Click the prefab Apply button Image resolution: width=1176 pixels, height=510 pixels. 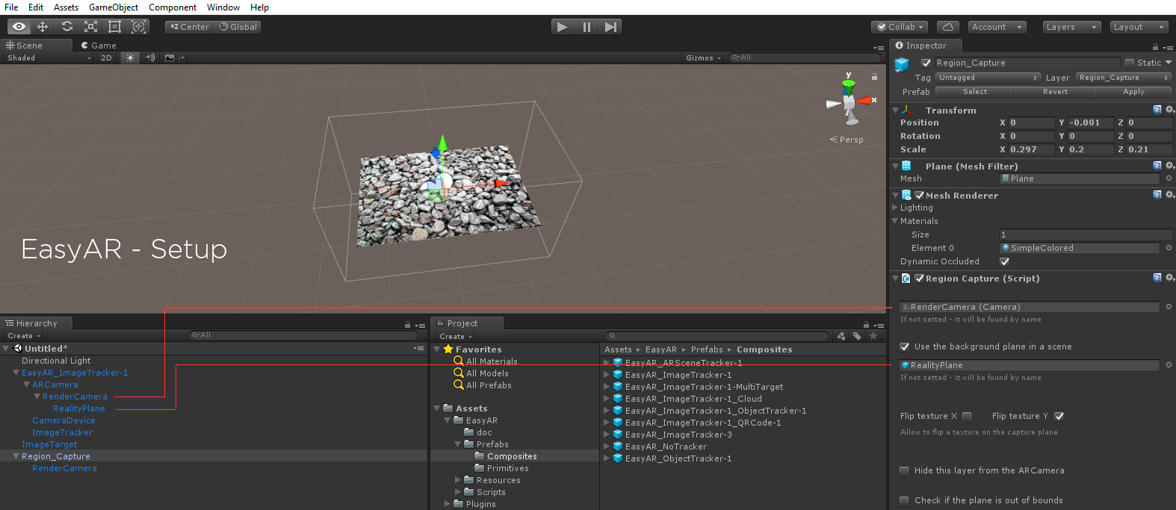pyautogui.click(x=1133, y=92)
